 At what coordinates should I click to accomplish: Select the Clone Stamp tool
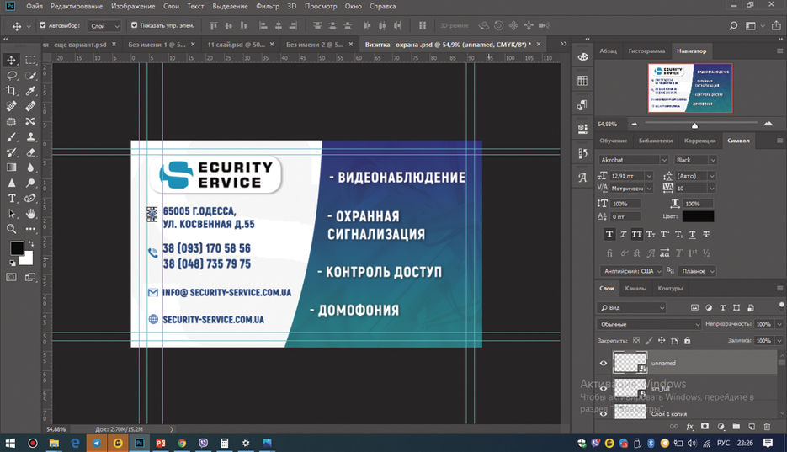click(30, 137)
